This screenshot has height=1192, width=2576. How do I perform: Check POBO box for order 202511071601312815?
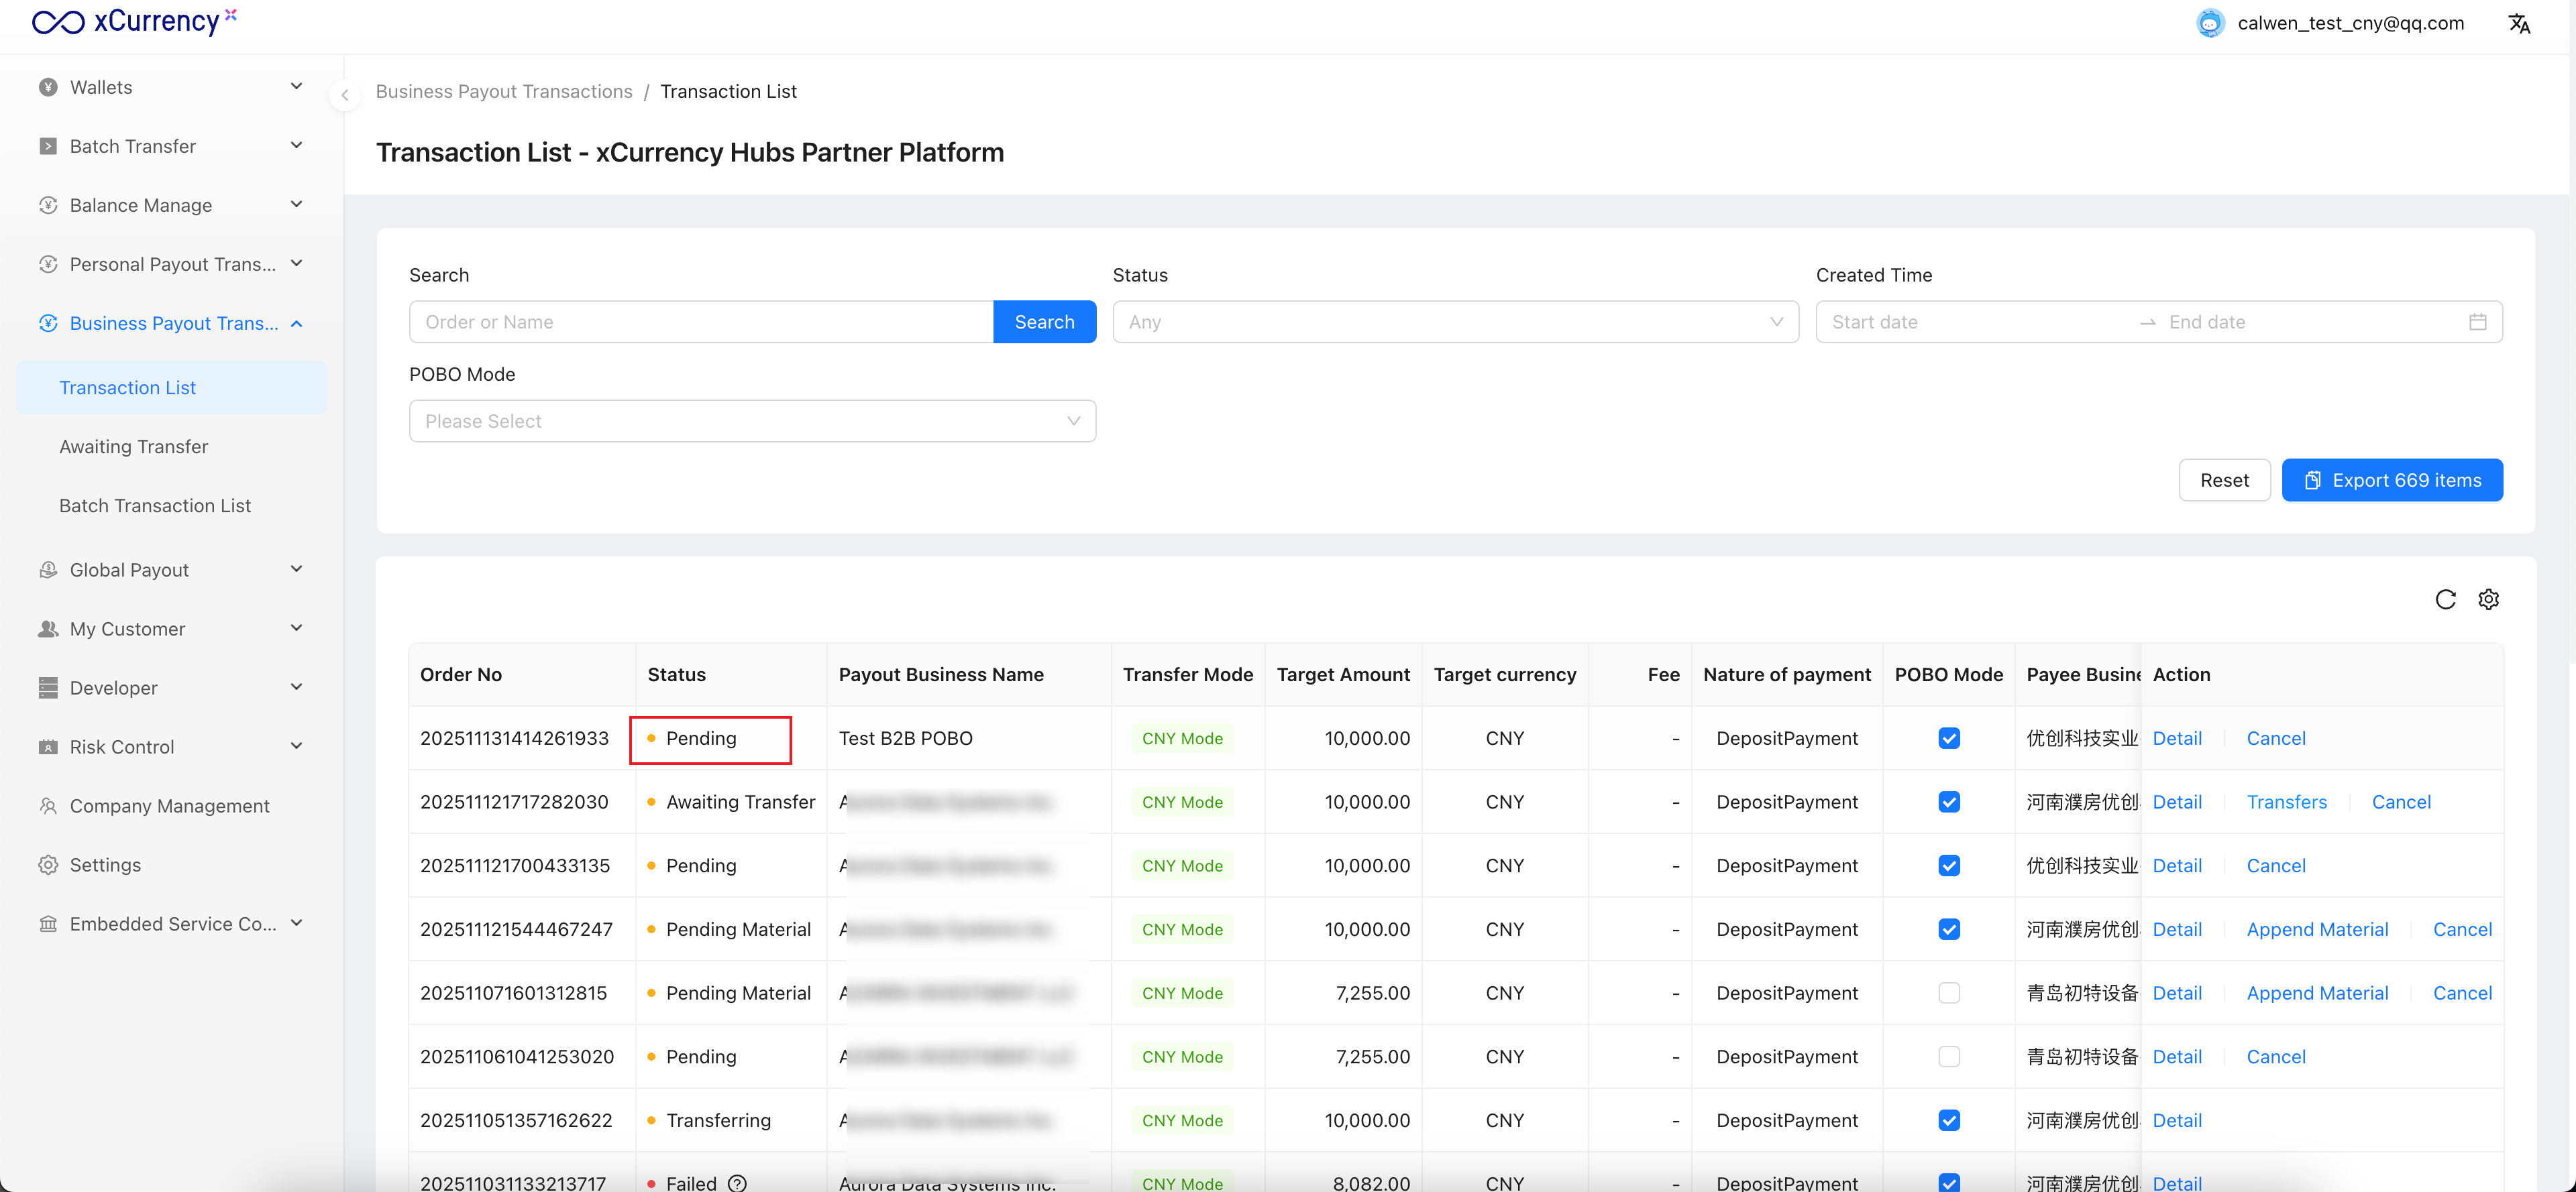(x=1948, y=993)
